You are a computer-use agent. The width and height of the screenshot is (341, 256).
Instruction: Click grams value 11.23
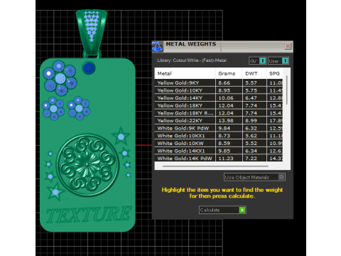click(x=226, y=159)
